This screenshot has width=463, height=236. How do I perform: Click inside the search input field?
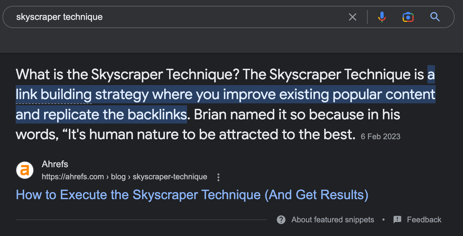(x=196, y=17)
